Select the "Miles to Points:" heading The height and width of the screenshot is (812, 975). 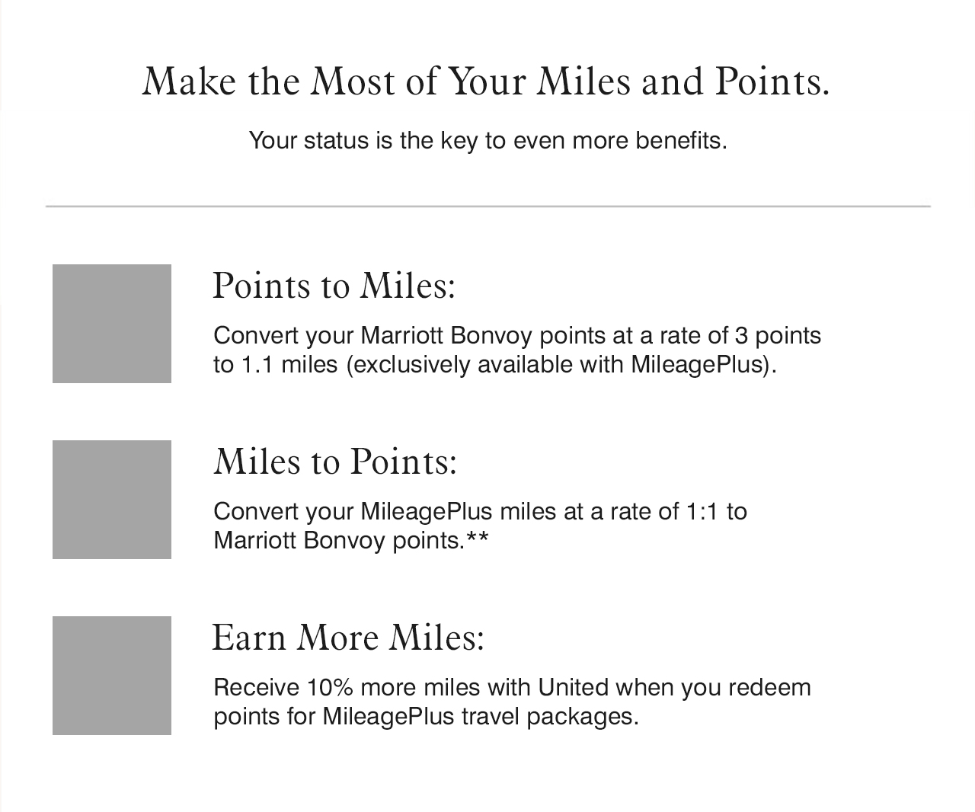click(x=335, y=462)
